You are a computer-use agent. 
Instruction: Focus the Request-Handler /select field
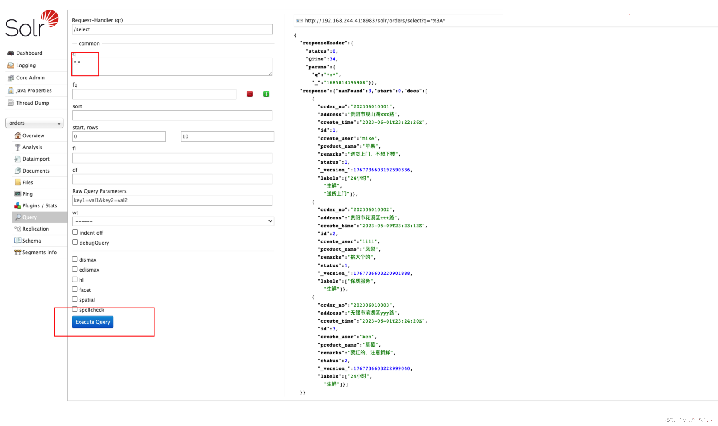[x=173, y=29]
